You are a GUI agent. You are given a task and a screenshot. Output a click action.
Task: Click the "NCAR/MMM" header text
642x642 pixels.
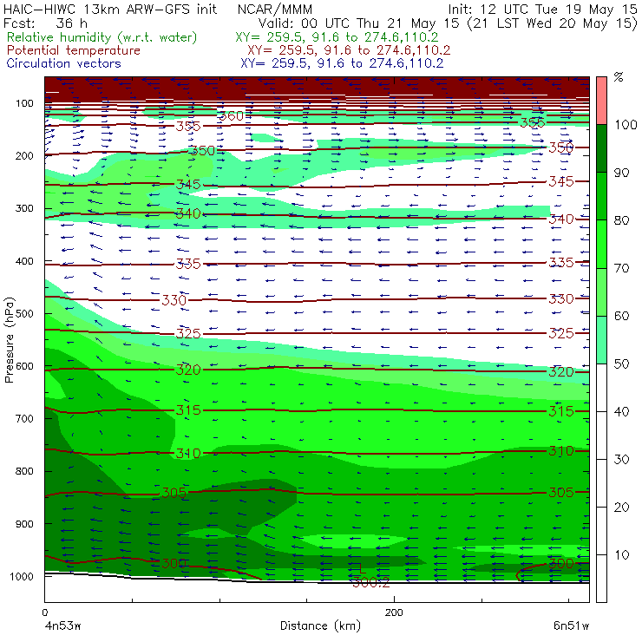click(x=275, y=9)
